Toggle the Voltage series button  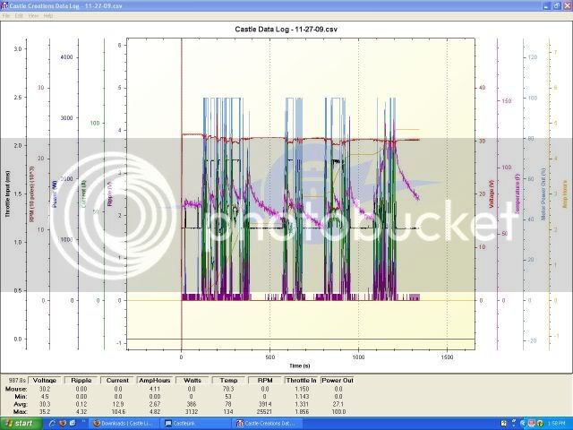(x=45, y=380)
